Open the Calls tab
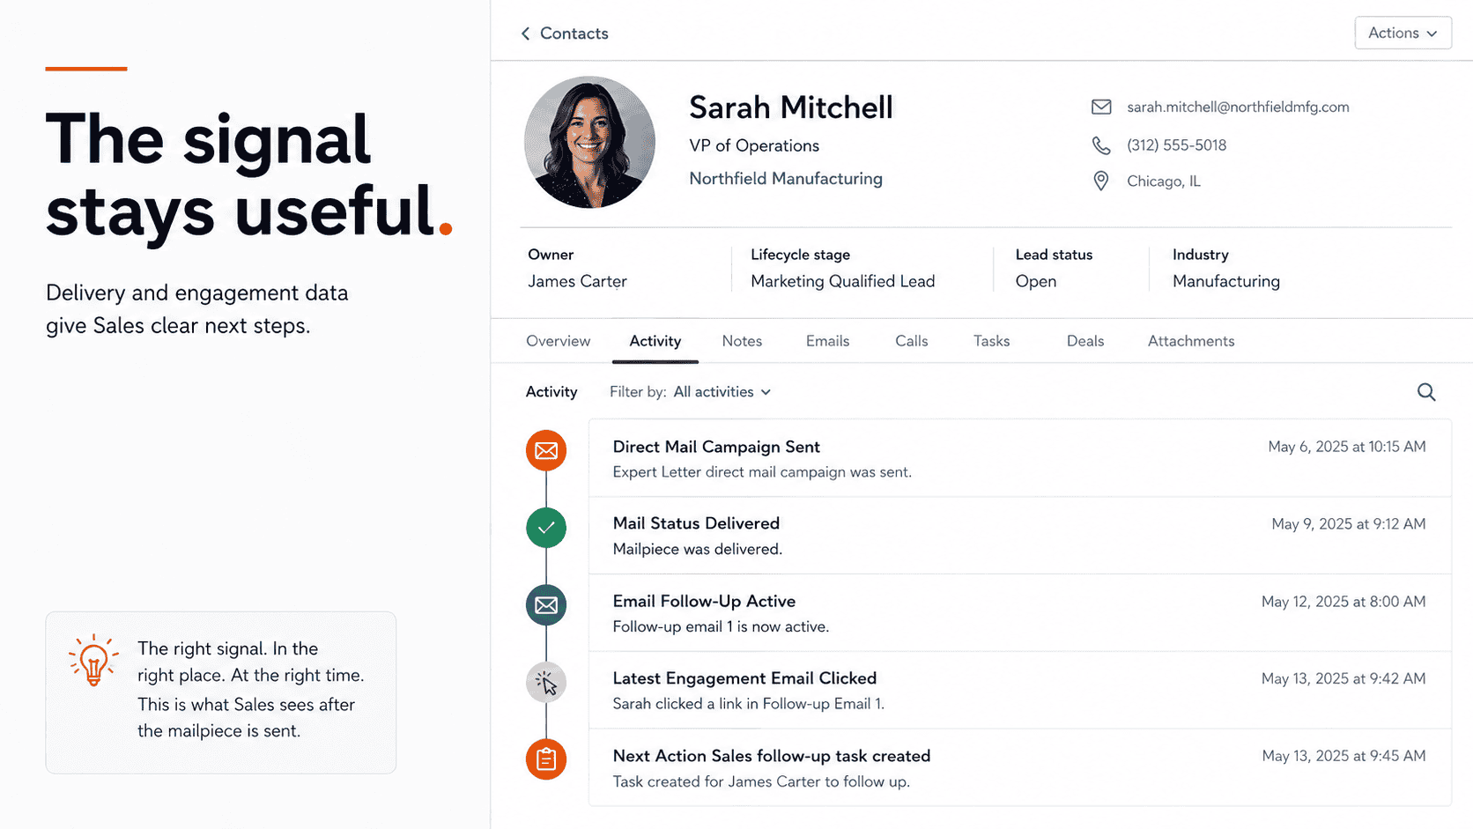This screenshot has width=1473, height=829. tap(911, 341)
